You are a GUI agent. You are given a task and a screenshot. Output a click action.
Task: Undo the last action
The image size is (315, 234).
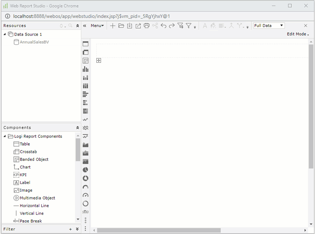[163, 25]
